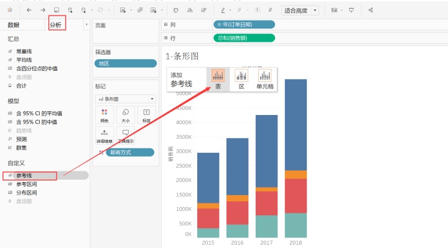The height and width of the screenshot is (248, 448).
Task: Open the 标签 label mark card
Action: click(x=146, y=115)
